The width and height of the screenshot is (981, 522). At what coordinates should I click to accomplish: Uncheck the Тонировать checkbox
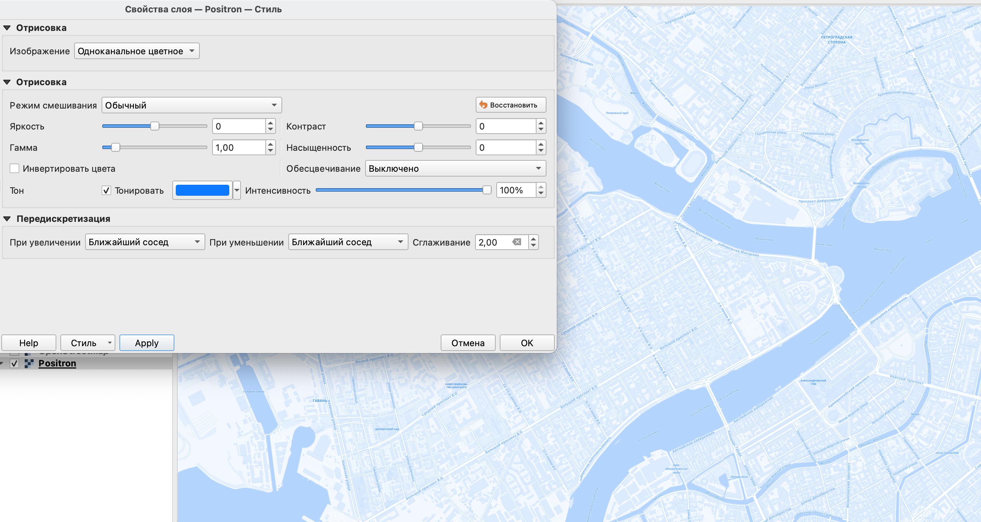106,190
